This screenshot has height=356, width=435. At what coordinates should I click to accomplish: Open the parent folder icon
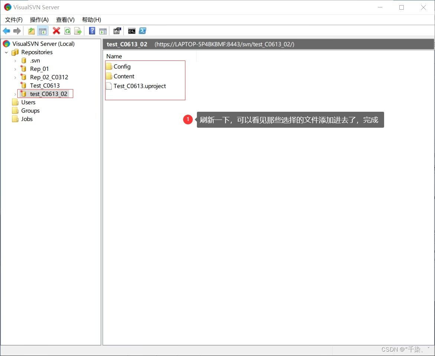pyautogui.click(x=31, y=30)
